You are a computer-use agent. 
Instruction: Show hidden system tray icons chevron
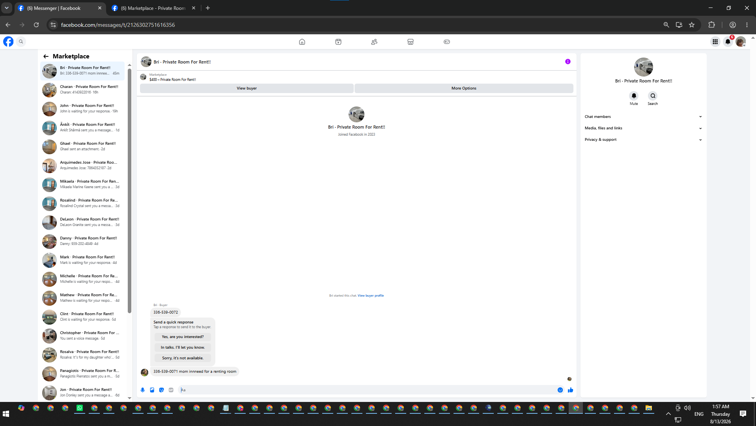click(668, 414)
